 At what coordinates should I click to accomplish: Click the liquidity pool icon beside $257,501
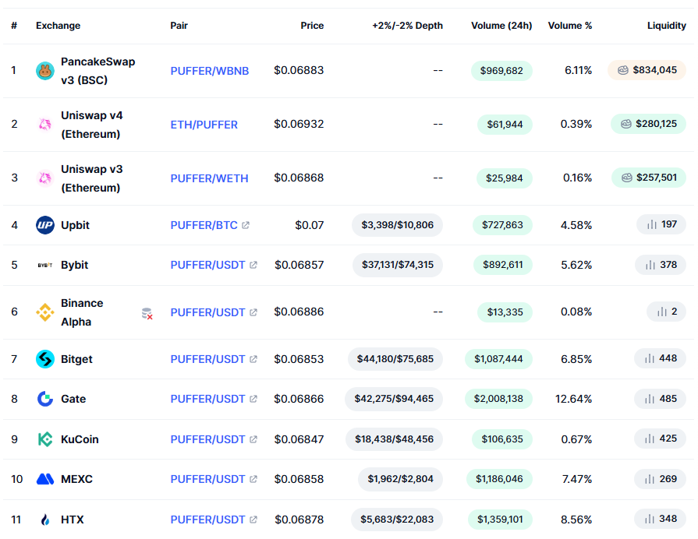pos(627,178)
